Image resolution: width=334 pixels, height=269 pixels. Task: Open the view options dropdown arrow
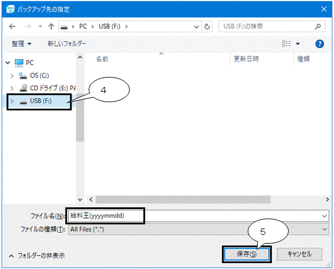[298, 44]
